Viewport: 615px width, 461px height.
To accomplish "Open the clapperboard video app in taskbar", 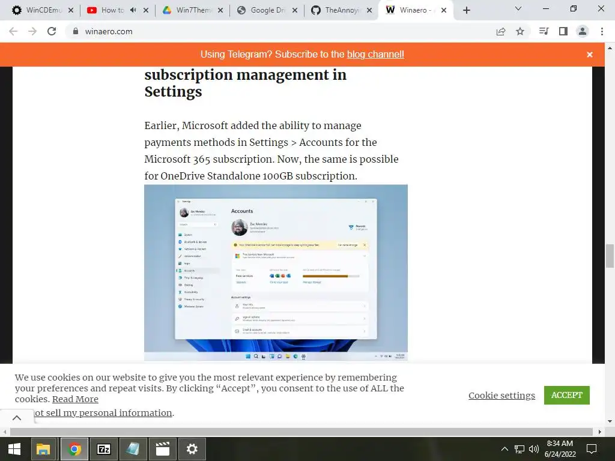I will [162, 449].
